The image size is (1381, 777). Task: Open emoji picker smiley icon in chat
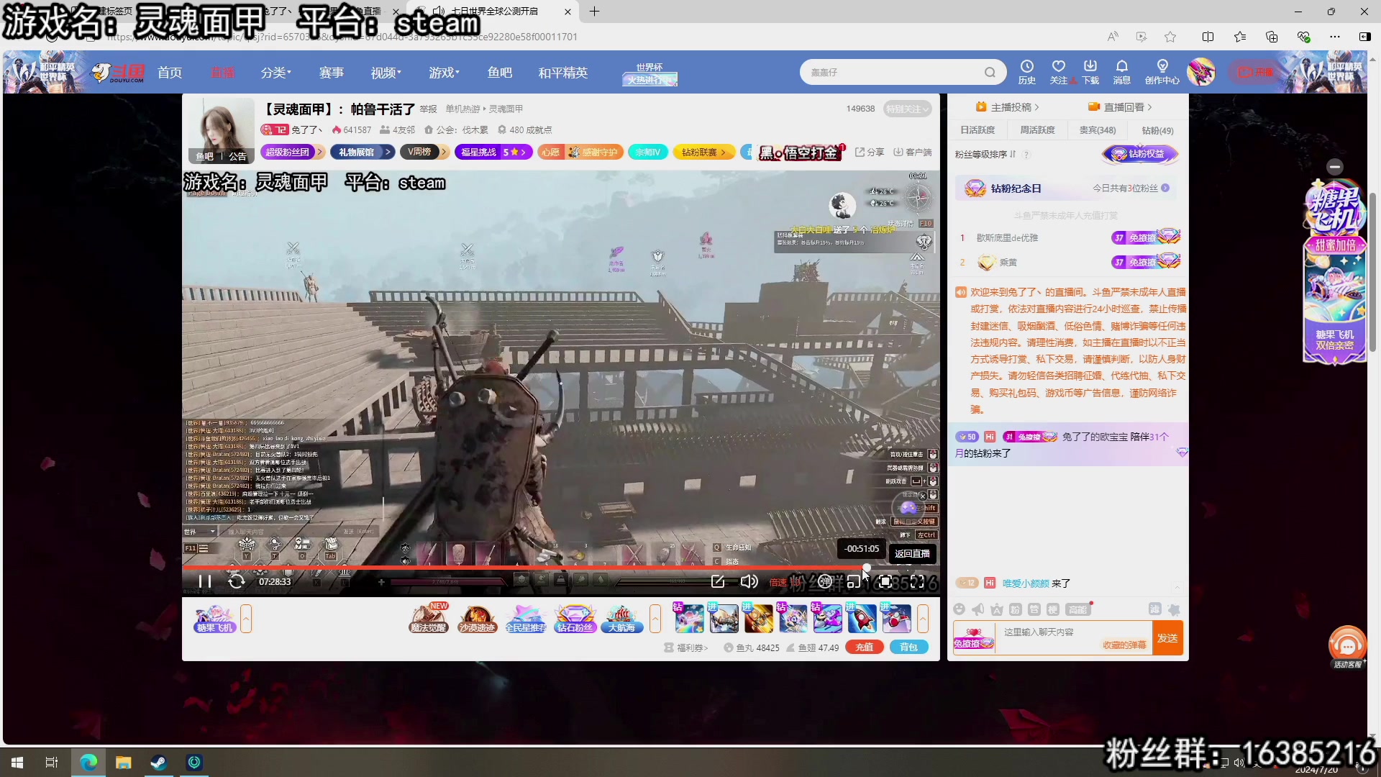coord(959,609)
